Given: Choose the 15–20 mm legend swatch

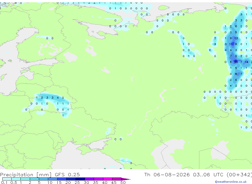Looking at the screenshot, I should [62, 179].
